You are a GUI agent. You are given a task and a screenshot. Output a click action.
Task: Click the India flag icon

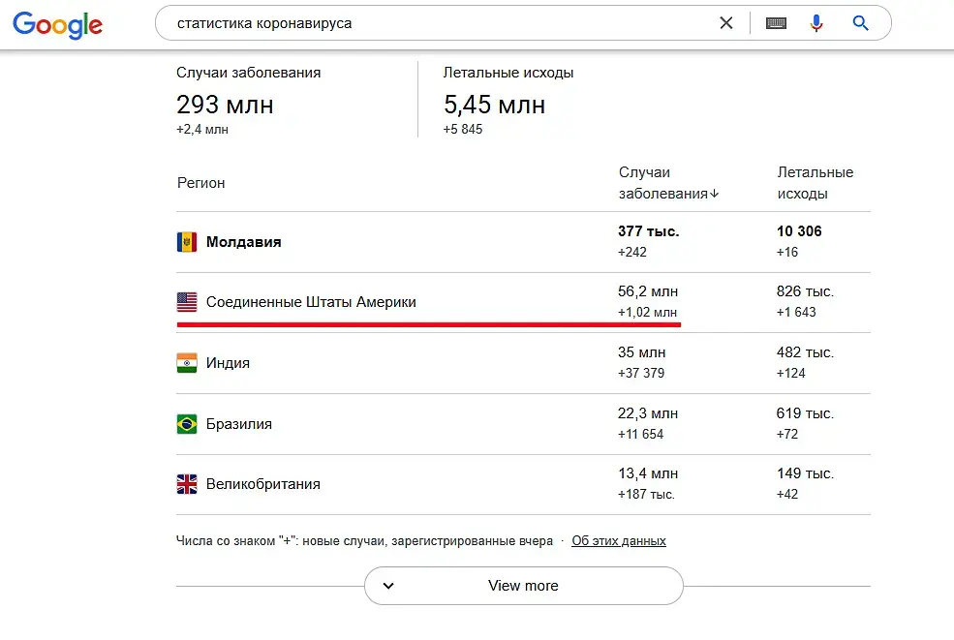[187, 363]
